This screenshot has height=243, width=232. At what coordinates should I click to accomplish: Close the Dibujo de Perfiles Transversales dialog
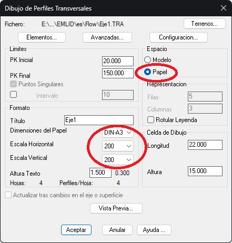point(224,8)
